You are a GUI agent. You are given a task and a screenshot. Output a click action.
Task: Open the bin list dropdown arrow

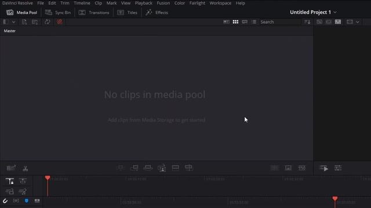click(x=13, y=22)
